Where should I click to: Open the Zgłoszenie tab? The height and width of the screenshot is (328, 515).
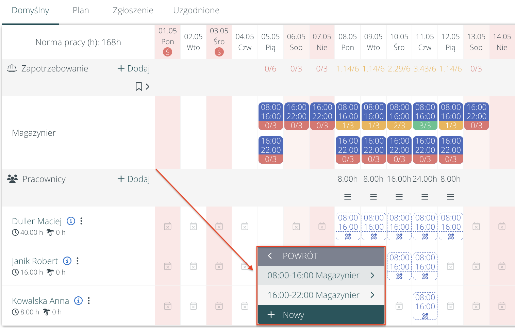pos(133,11)
